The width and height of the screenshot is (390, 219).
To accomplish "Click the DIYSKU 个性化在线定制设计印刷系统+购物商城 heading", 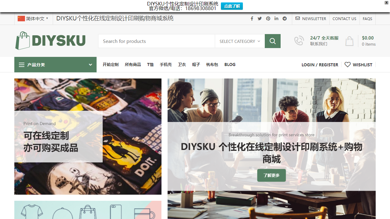I will [271, 153].
